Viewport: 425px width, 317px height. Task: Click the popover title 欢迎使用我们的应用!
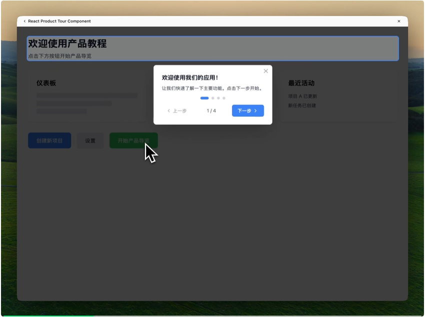tap(190, 78)
